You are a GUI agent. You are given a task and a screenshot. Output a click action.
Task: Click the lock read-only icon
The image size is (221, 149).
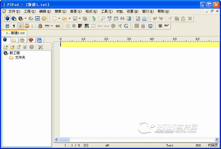(x=40, y=26)
